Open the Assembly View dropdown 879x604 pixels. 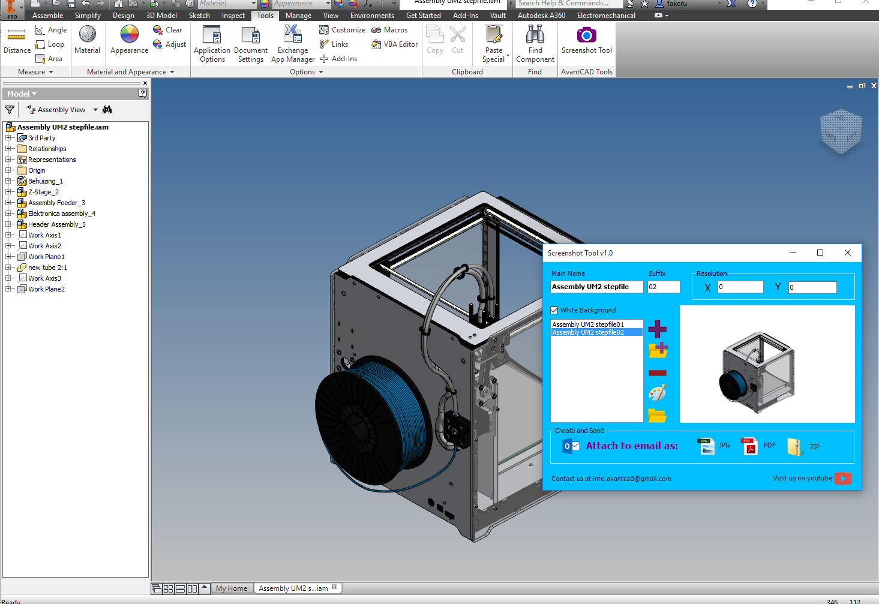click(95, 110)
